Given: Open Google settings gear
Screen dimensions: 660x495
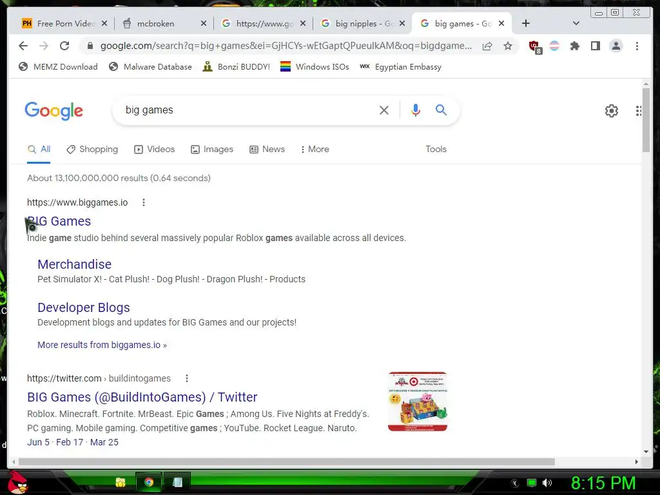Looking at the screenshot, I should 612,111.
